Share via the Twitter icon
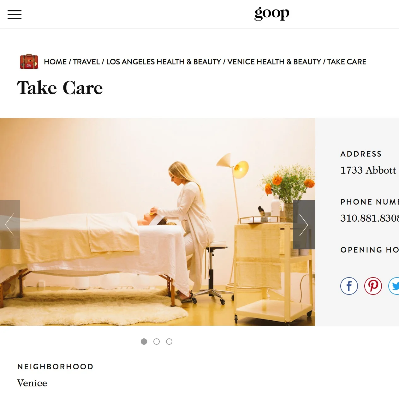 [394, 286]
